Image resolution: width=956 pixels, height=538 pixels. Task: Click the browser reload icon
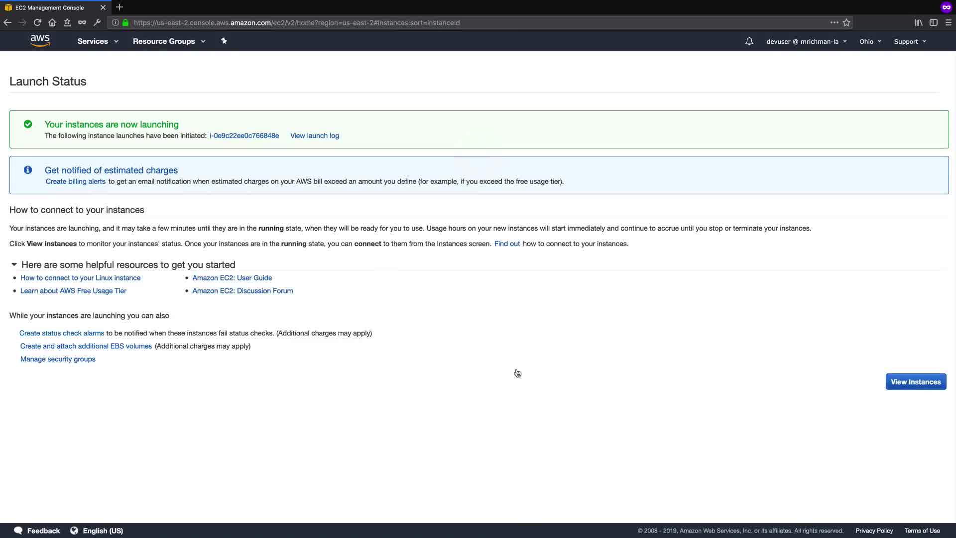tap(37, 22)
